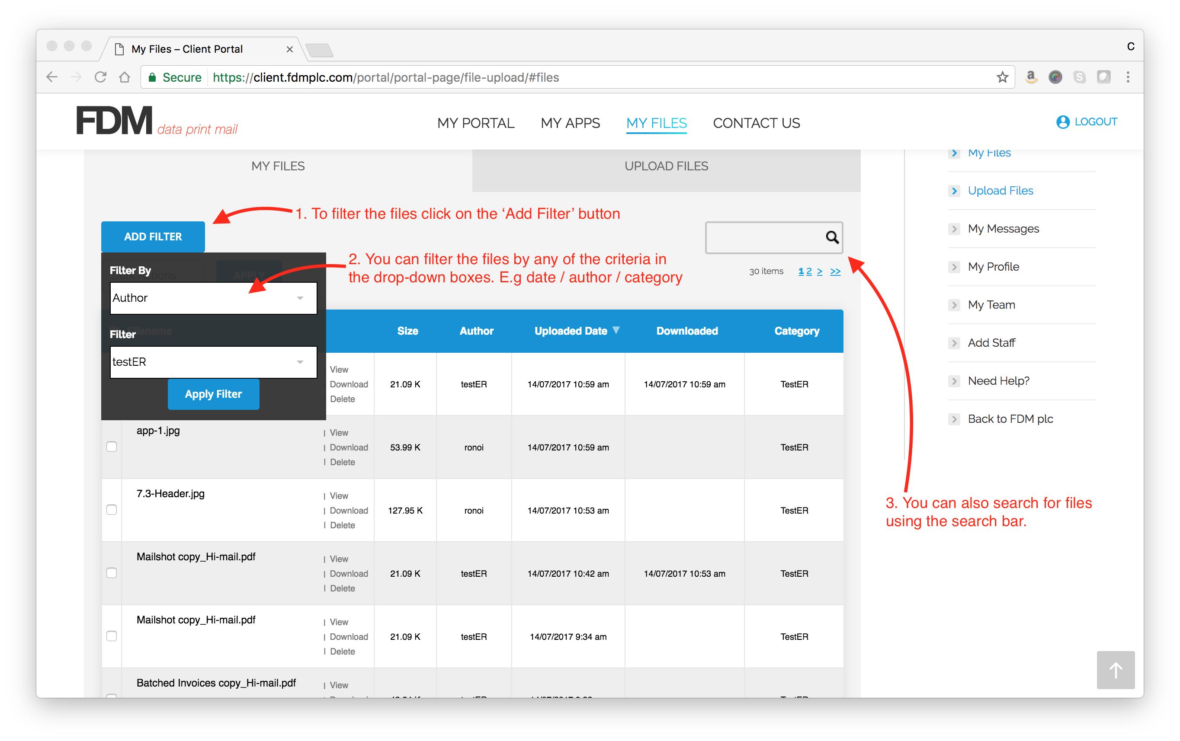Viewport: 1180px width, 741px height.
Task: Click the browser home icon
Action: pyautogui.click(x=125, y=77)
